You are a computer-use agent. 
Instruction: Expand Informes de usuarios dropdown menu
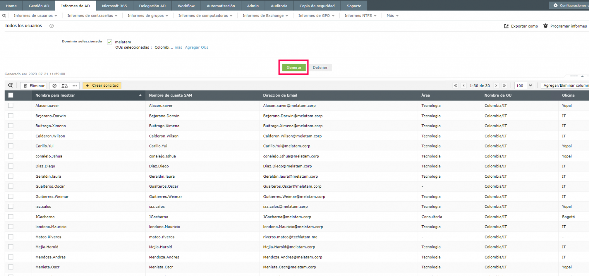[35, 16]
